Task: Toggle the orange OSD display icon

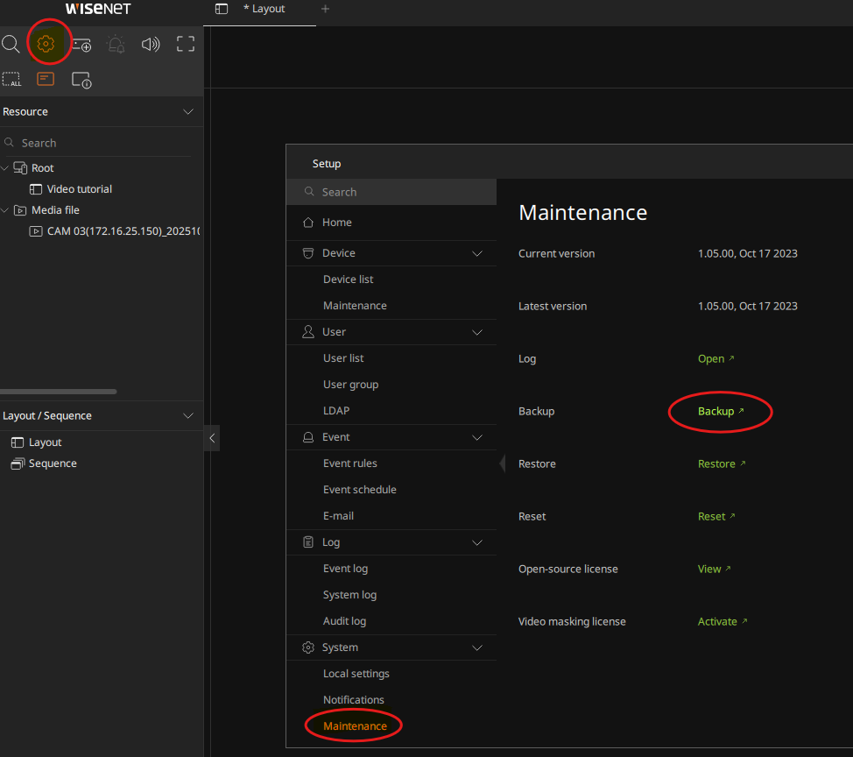Action: tap(46, 79)
